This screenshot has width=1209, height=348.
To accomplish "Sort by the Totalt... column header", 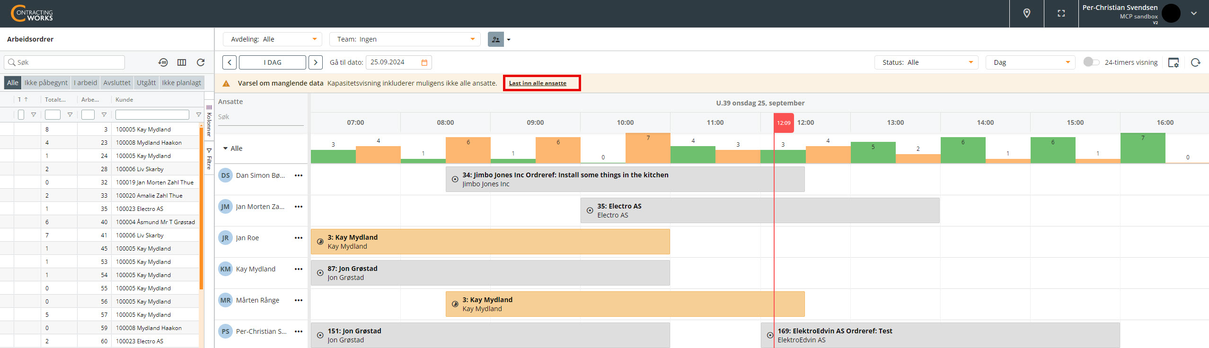I will pyautogui.click(x=55, y=100).
